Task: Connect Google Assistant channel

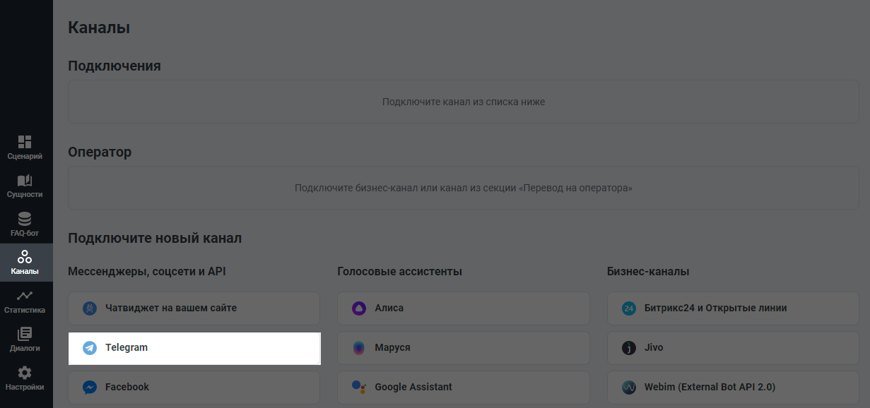Action: click(463, 387)
